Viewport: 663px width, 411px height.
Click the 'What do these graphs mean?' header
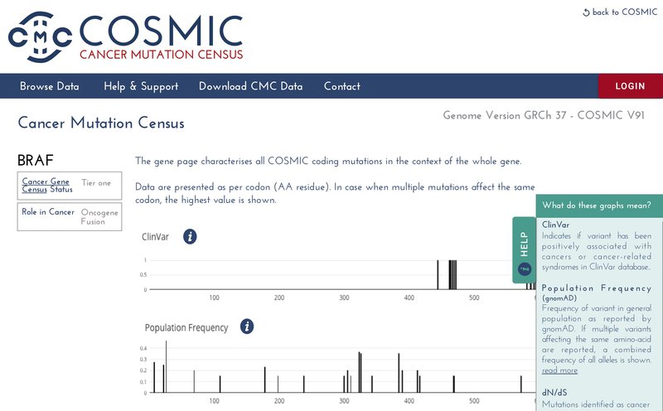(596, 205)
